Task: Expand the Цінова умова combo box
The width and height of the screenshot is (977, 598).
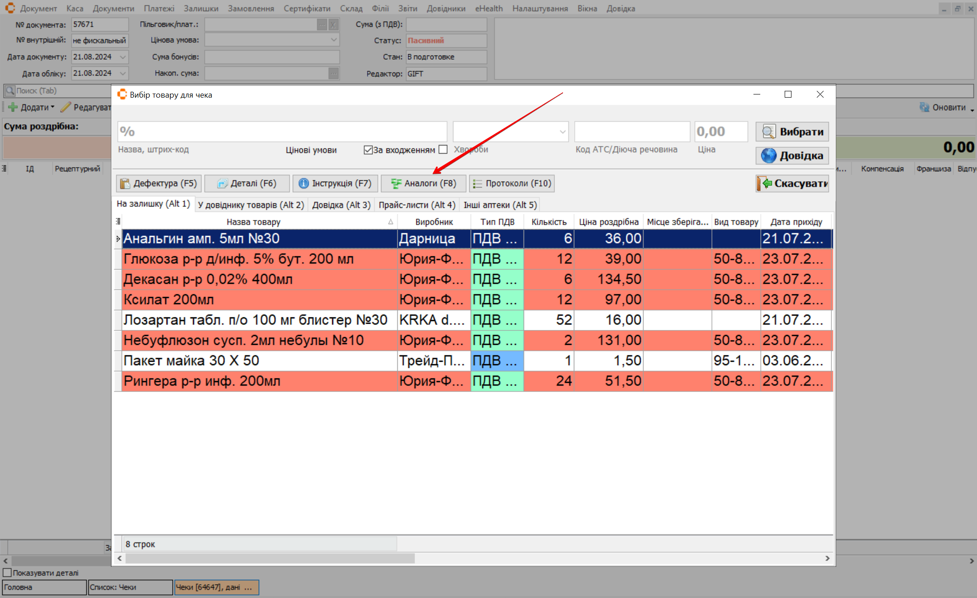Action: pyautogui.click(x=334, y=40)
